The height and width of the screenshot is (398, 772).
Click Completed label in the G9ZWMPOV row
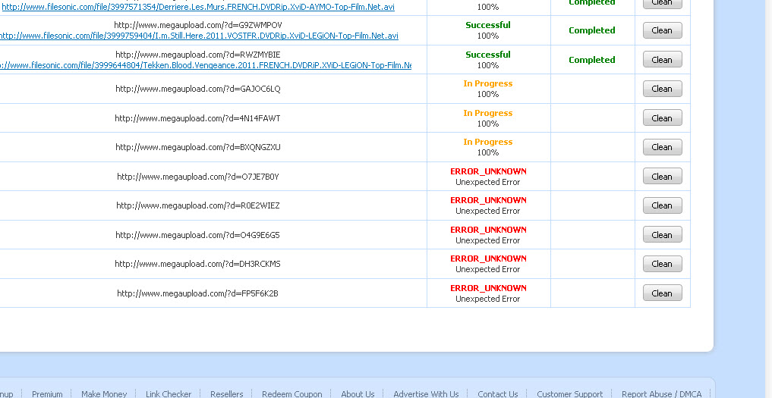coord(592,30)
